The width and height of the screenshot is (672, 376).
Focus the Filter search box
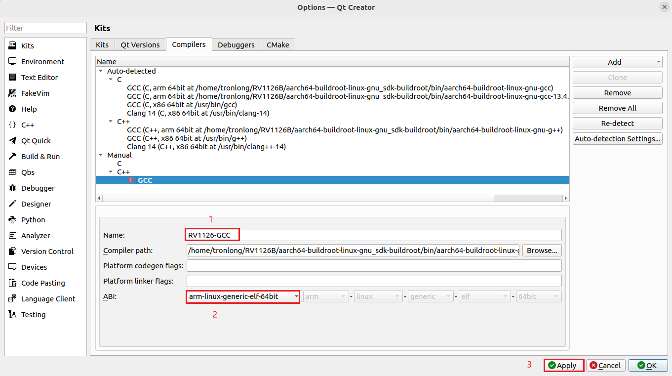click(x=45, y=28)
